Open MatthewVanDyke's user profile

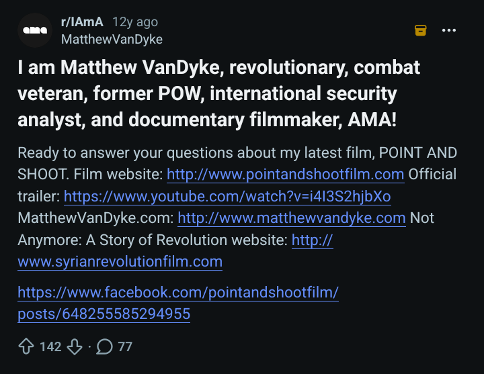112,40
